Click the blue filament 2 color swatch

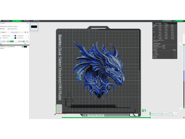click(15, 36)
